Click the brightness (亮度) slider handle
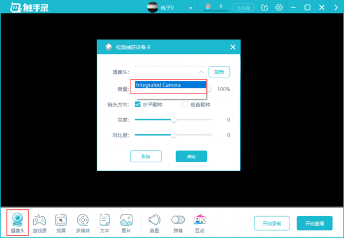This screenshot has width=344, height=238. click(173, 120)
